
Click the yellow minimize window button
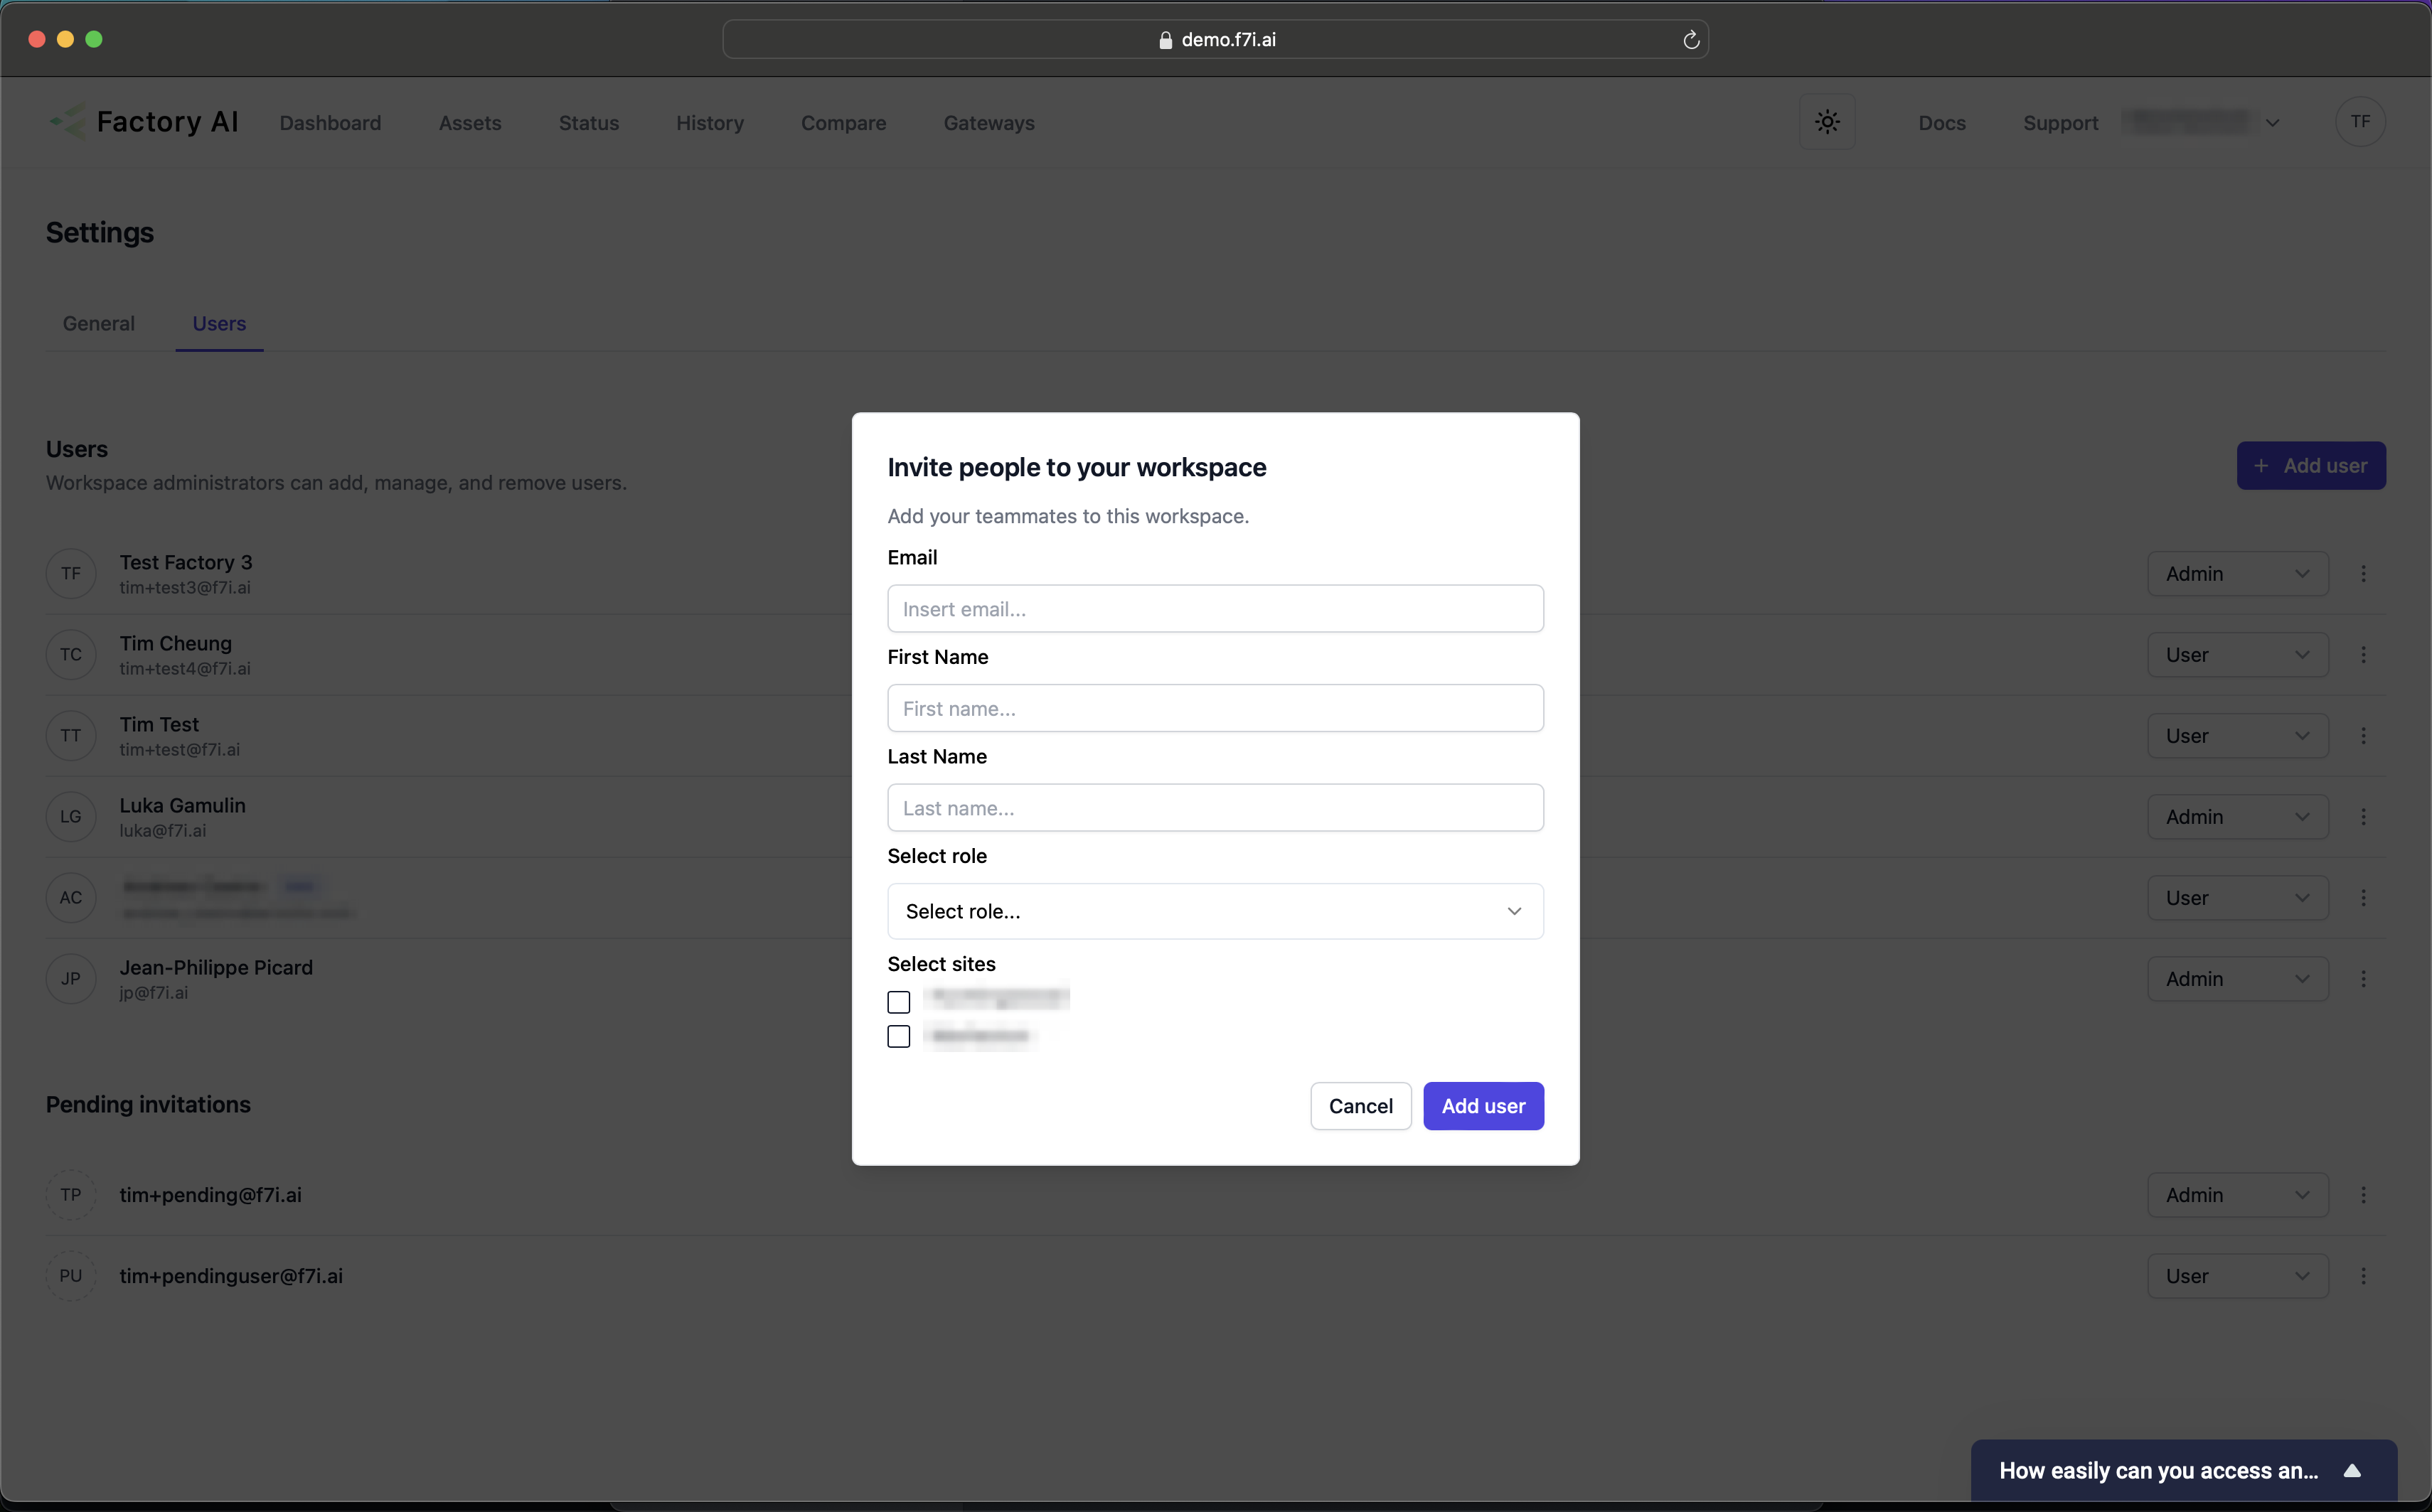(x=65, y=39)
